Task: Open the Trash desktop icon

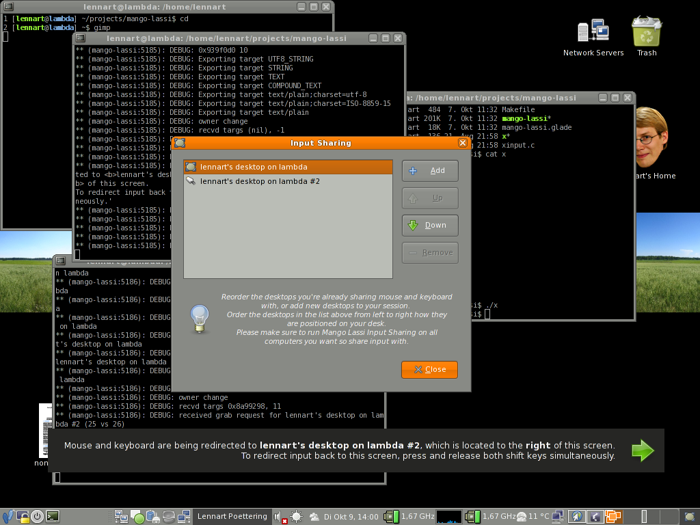Action: point(647,37)
